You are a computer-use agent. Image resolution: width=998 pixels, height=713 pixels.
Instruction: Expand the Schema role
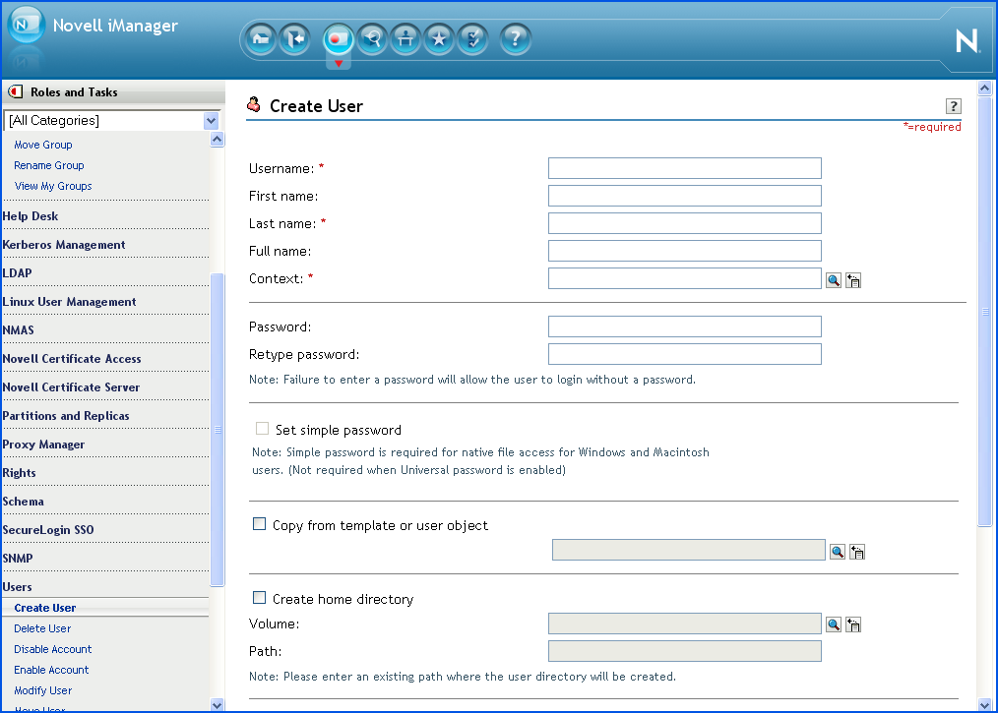coord(23,502)
